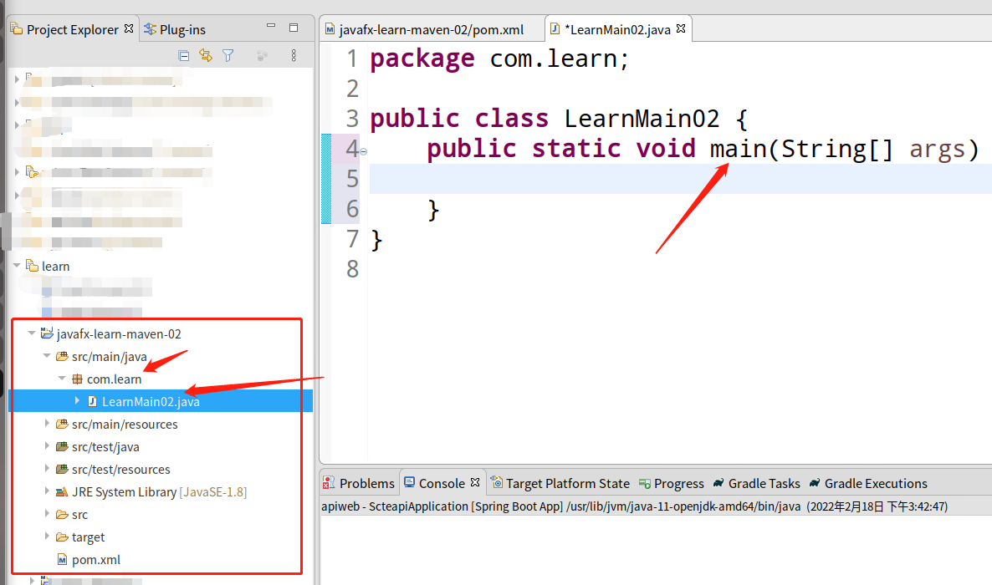Maximize the Project Explorer panel
The height and width of the screenshot is (585, 992).
coord(294,28)
